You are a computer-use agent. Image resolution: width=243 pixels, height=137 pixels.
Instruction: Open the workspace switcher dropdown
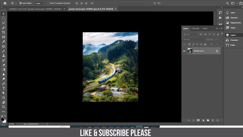coord(234,3)
